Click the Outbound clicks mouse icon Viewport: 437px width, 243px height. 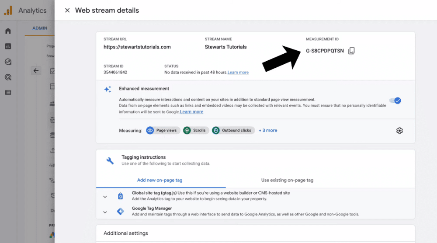coord(216,130)
